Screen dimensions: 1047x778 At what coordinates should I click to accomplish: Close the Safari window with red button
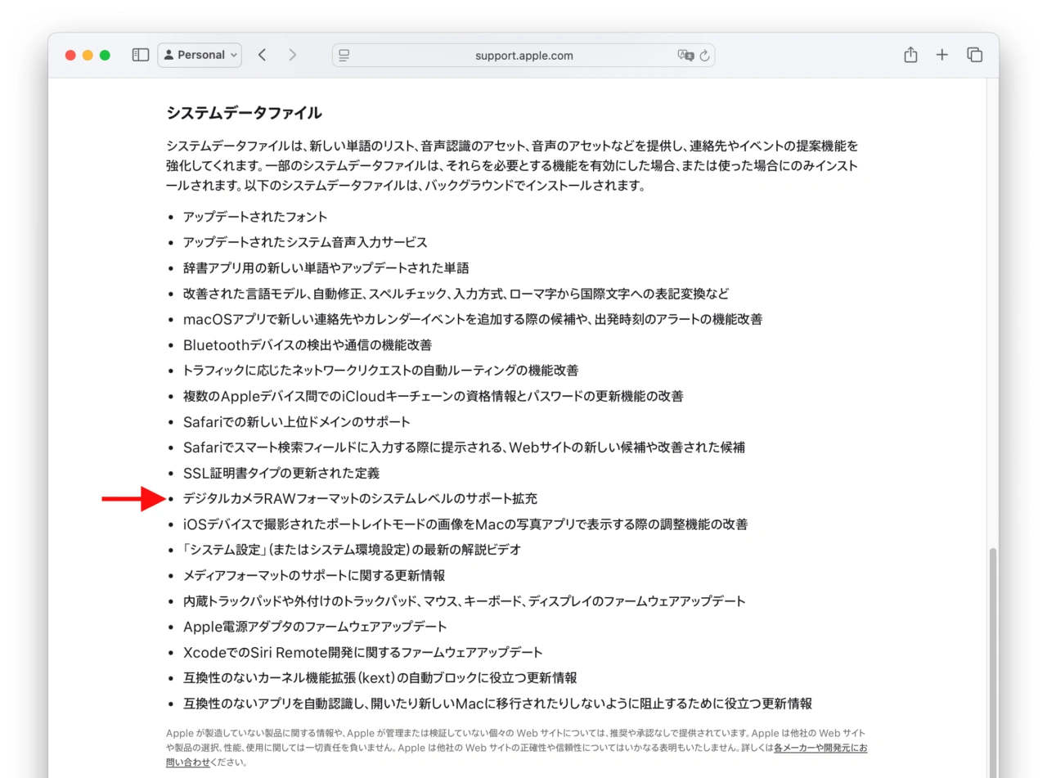[70, 55]
